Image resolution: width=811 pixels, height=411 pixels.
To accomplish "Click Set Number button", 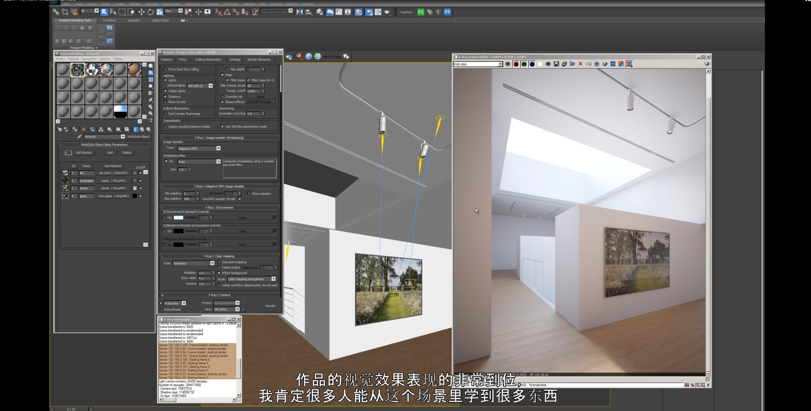I will click(84, 152).
